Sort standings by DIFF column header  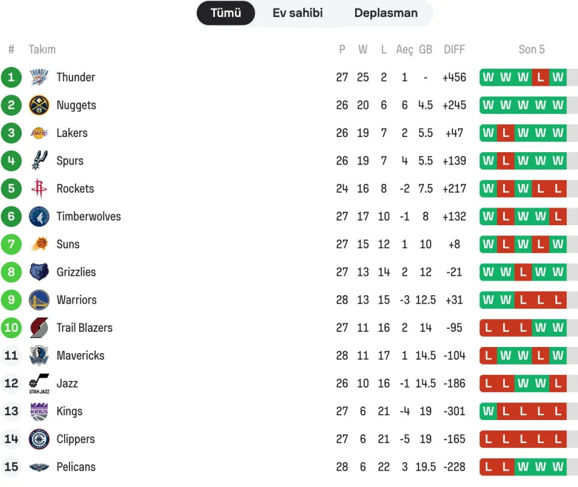click(454, 50)
